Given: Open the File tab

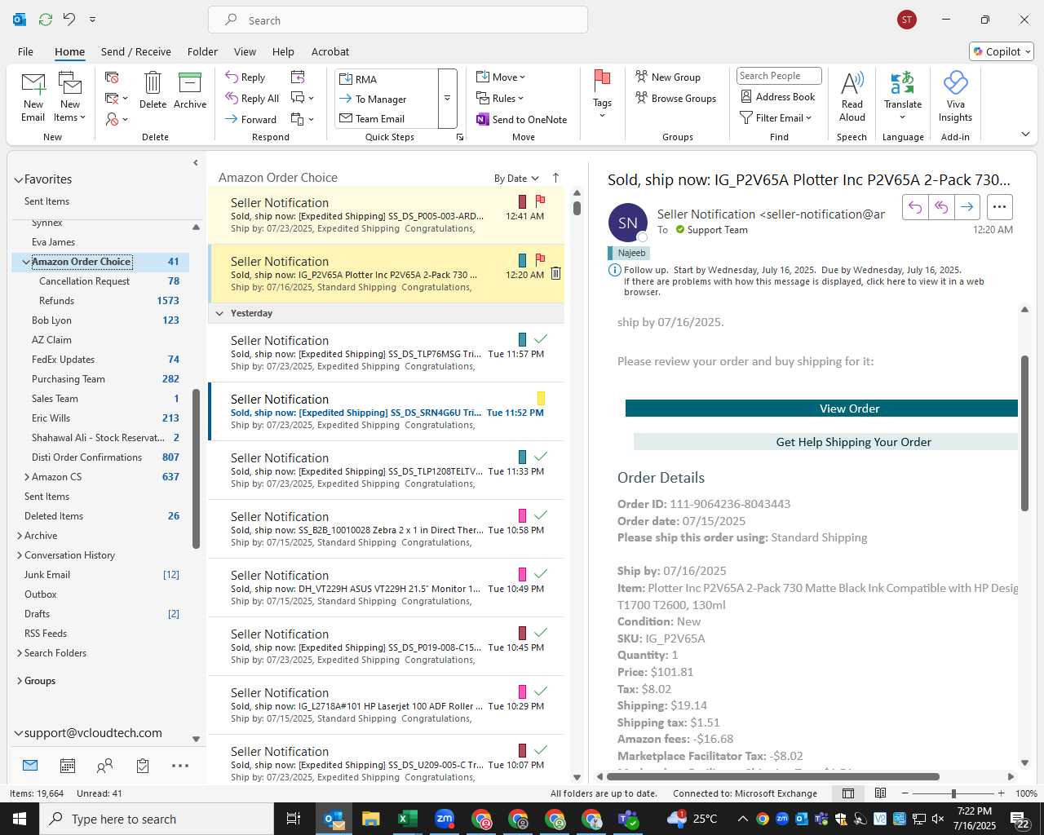Looking at the screenshot, I should click(25, 51).
